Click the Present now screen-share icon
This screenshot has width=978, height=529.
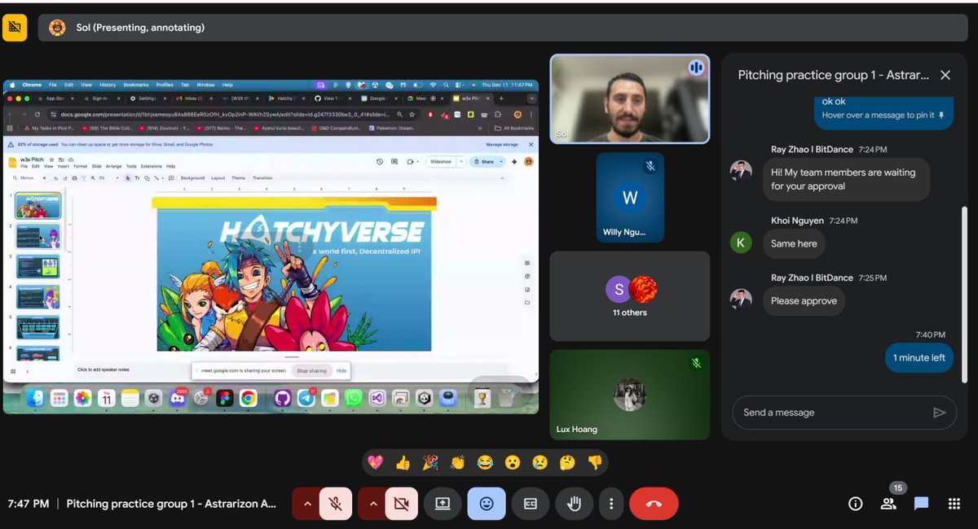[443, 504]
